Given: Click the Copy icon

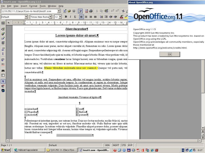Looking at the screenshot, I should [x=101, y=11].
